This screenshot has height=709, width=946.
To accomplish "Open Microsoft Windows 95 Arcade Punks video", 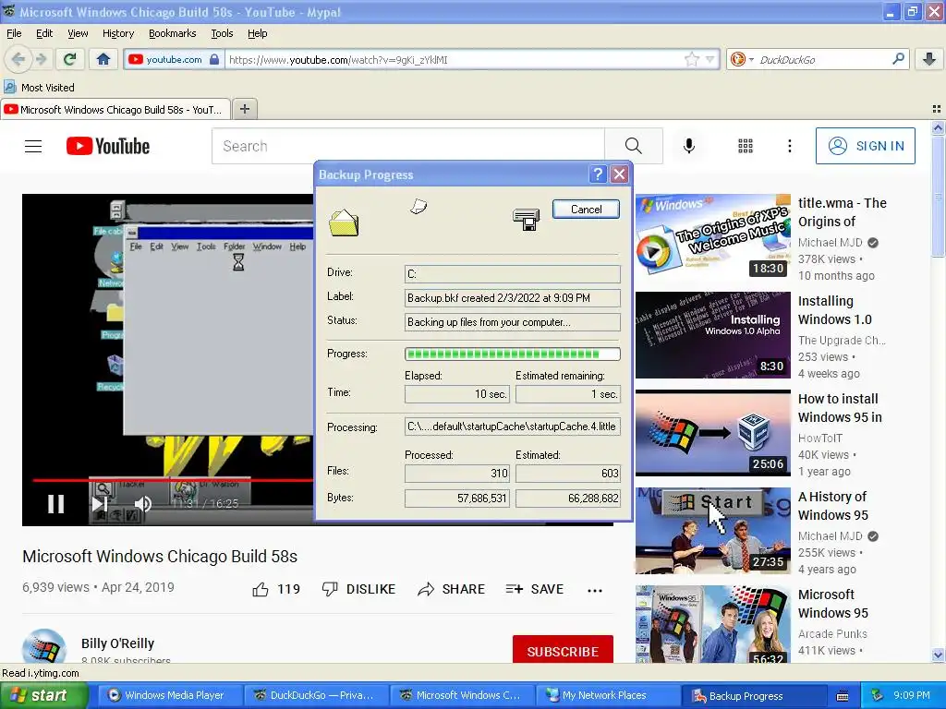I will click(x=712, y=624).
